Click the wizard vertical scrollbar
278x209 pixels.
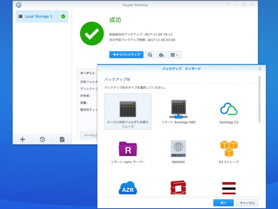pos(259,99)
